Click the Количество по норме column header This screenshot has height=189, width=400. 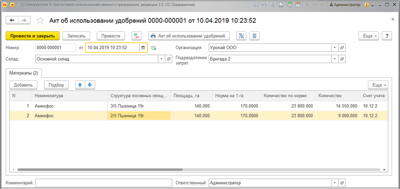[288, 95]
